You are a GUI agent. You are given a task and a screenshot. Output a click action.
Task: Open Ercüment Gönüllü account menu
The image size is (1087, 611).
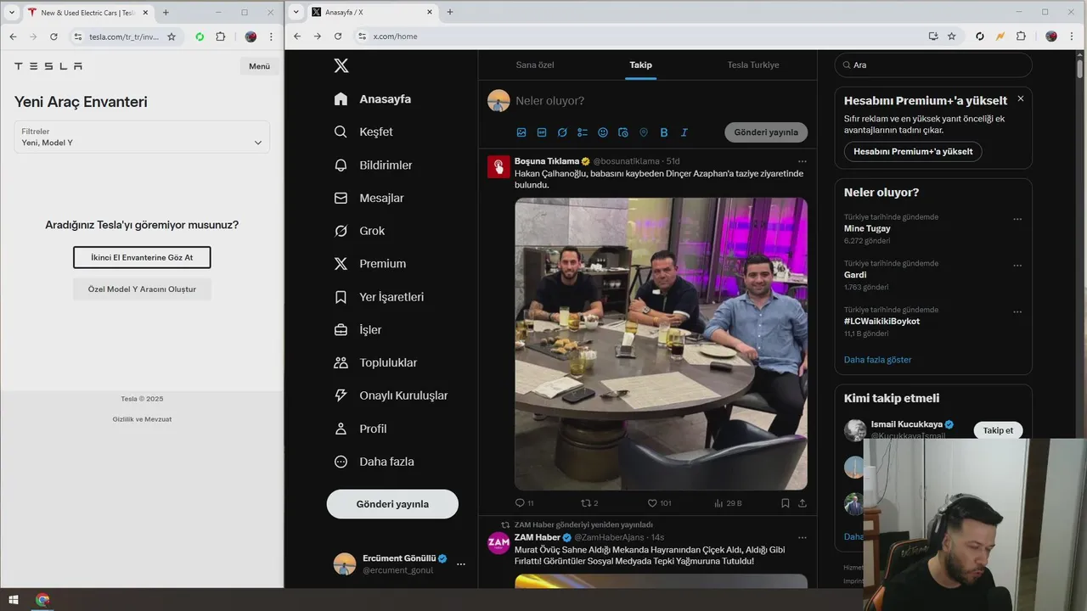461,564
